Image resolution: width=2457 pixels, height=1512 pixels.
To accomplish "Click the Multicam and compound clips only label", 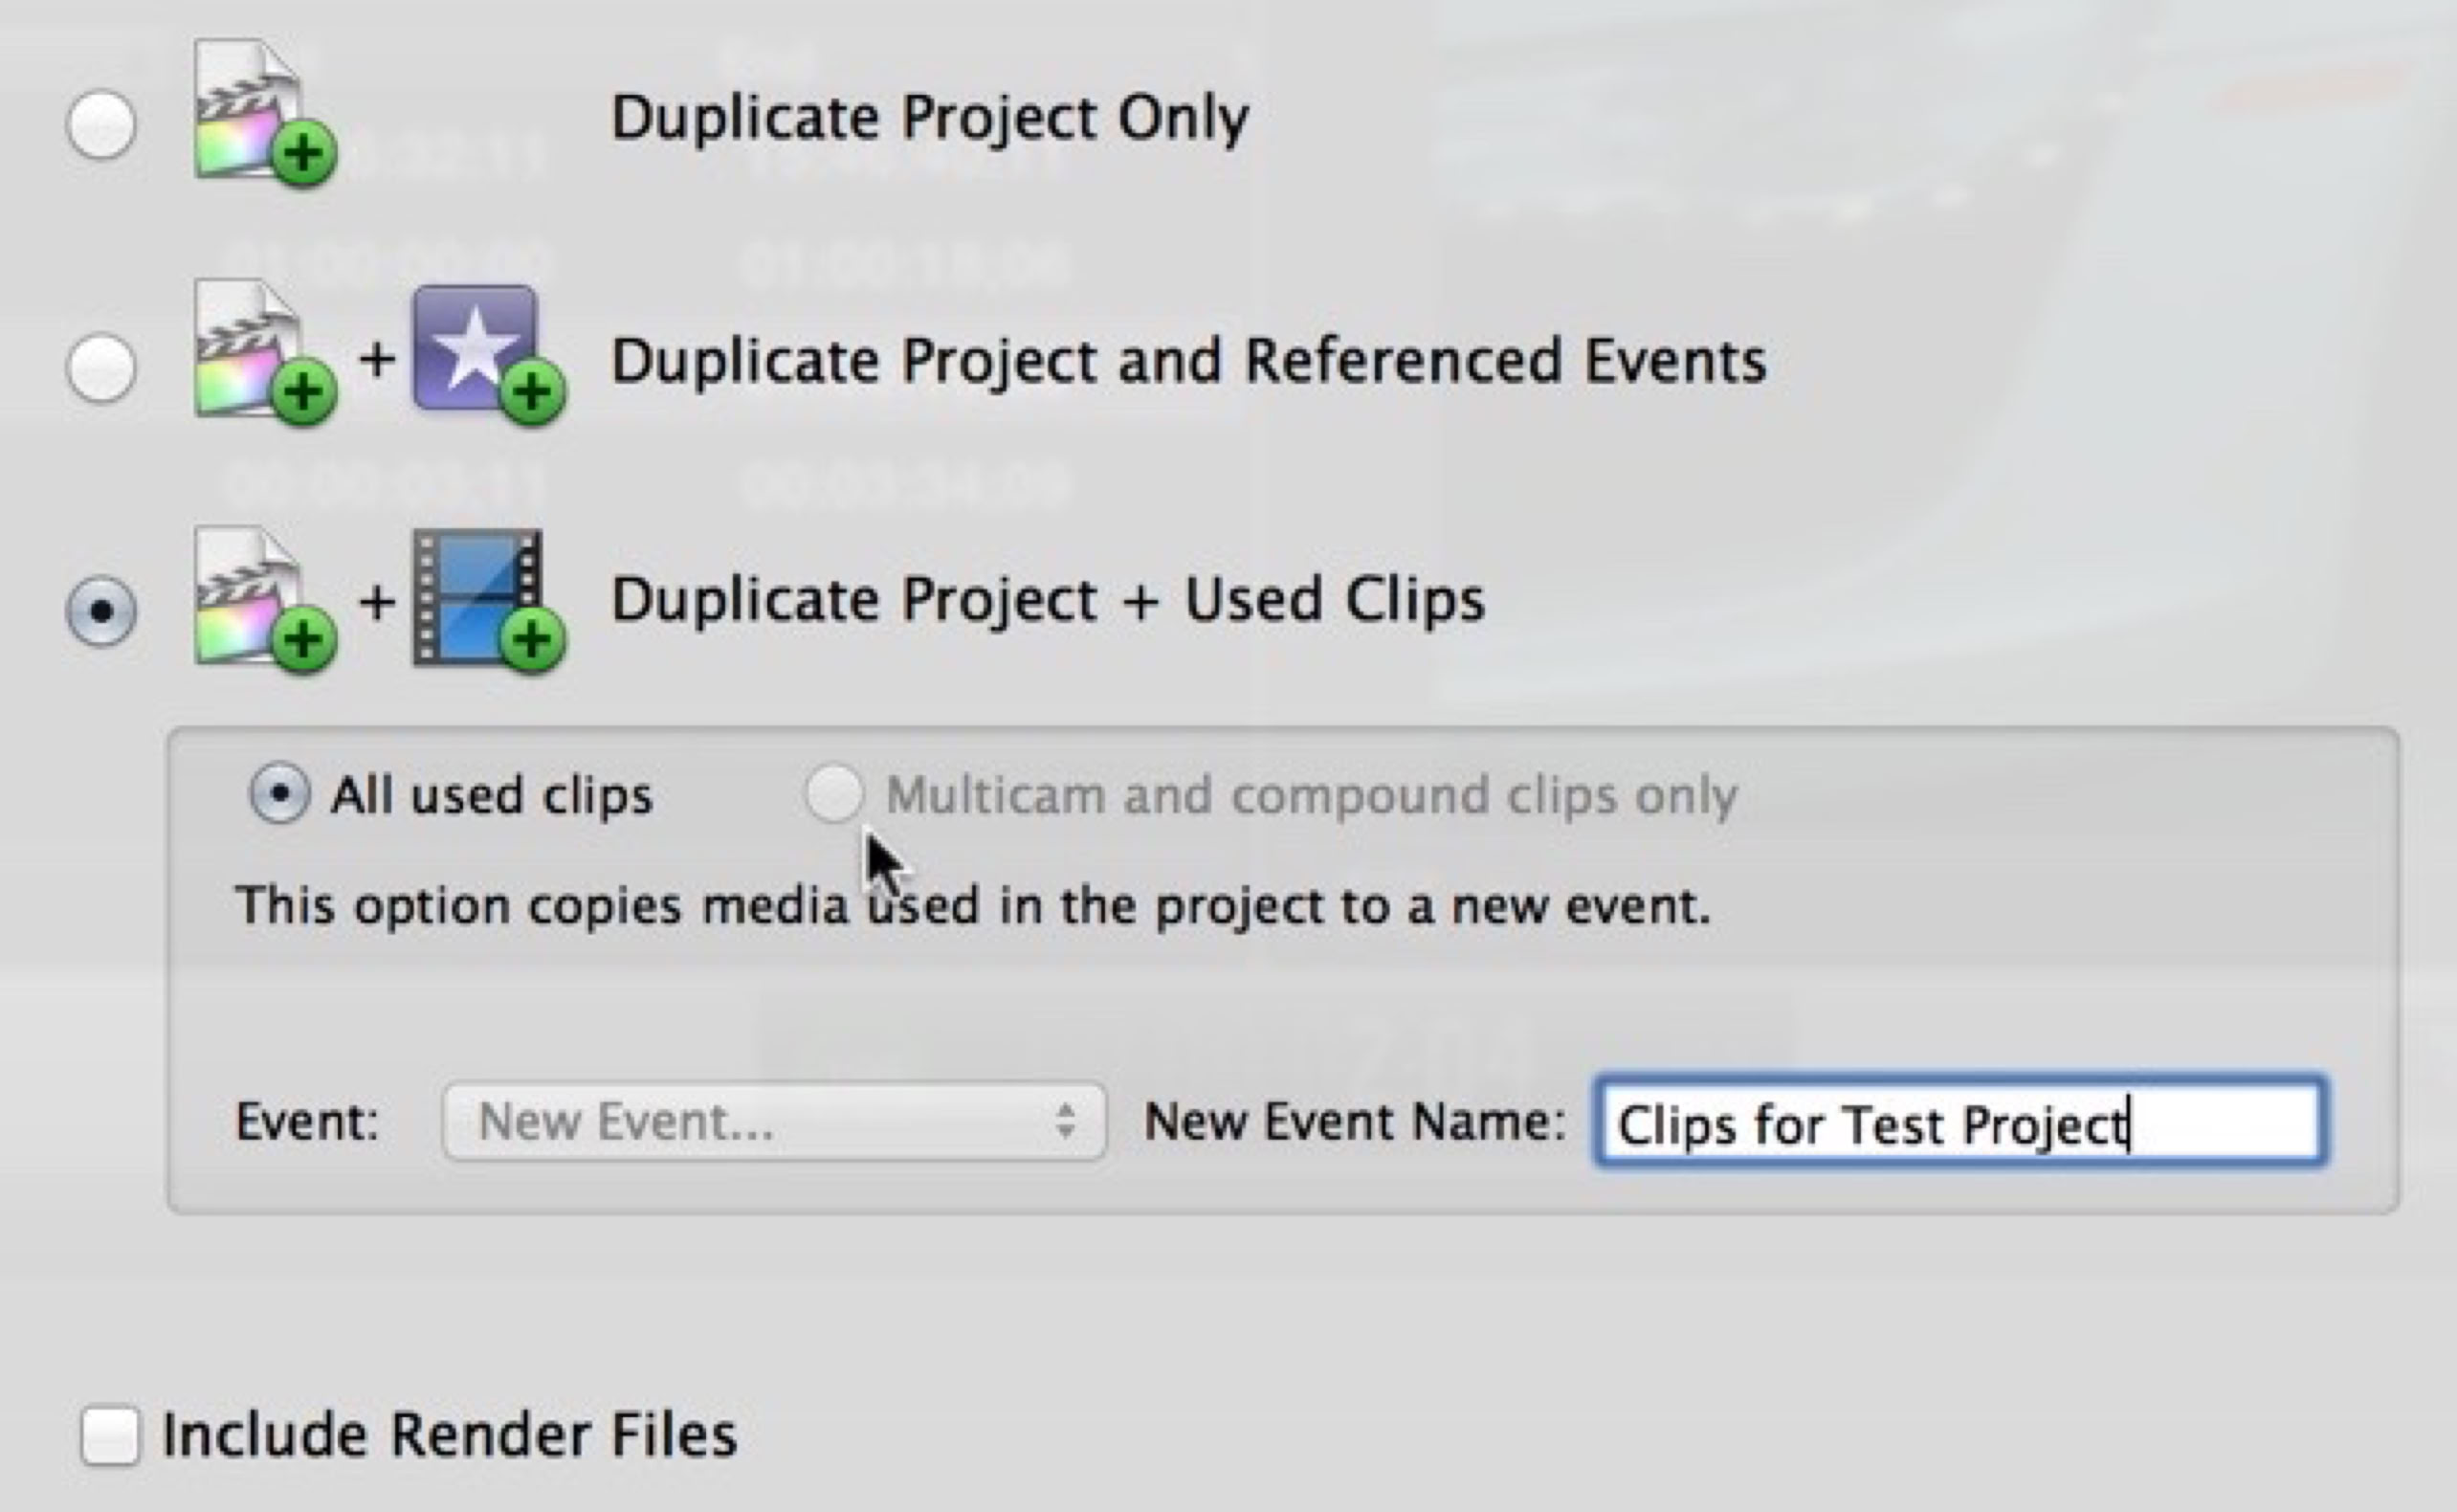I will pyautogui.click(x=1312, y=796).
